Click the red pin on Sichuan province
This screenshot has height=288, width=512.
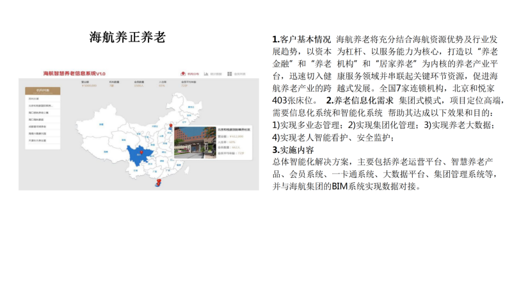coord(141,152)
